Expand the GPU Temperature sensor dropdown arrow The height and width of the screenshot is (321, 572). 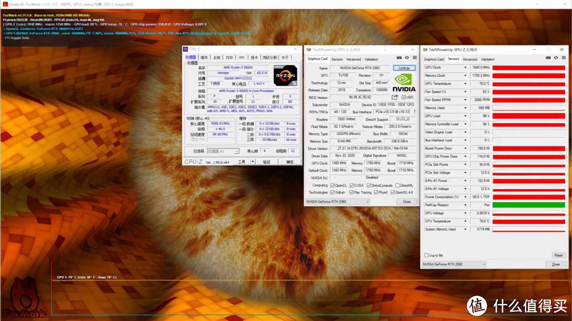(x=465, y=84)
